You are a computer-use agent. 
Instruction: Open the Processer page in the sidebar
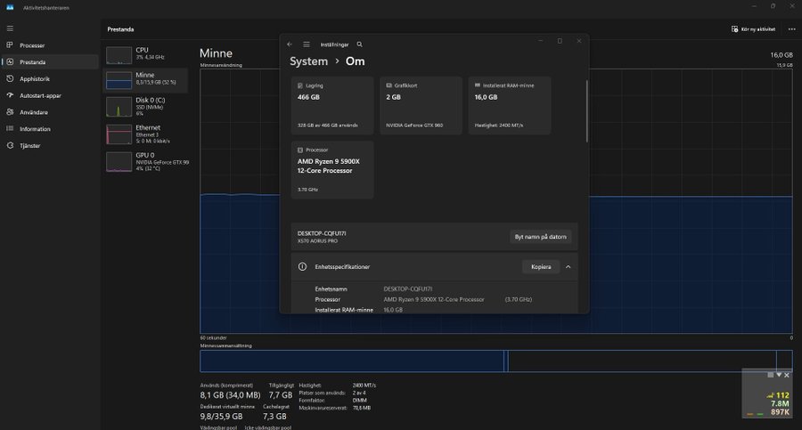[x=32, y=45]
